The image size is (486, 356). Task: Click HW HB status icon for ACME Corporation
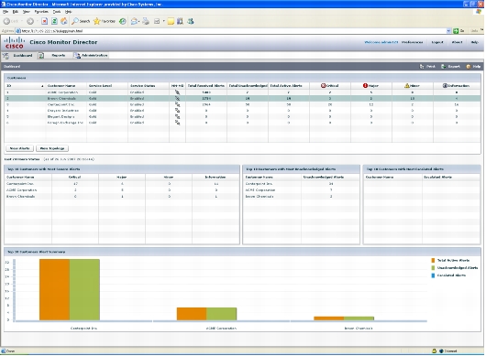(x=177, y=92)
